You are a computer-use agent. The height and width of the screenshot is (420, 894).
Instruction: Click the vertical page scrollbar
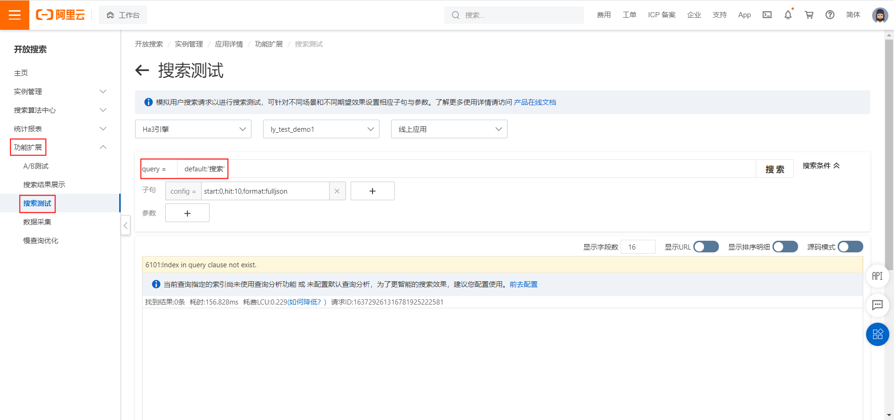coord(889,154)
